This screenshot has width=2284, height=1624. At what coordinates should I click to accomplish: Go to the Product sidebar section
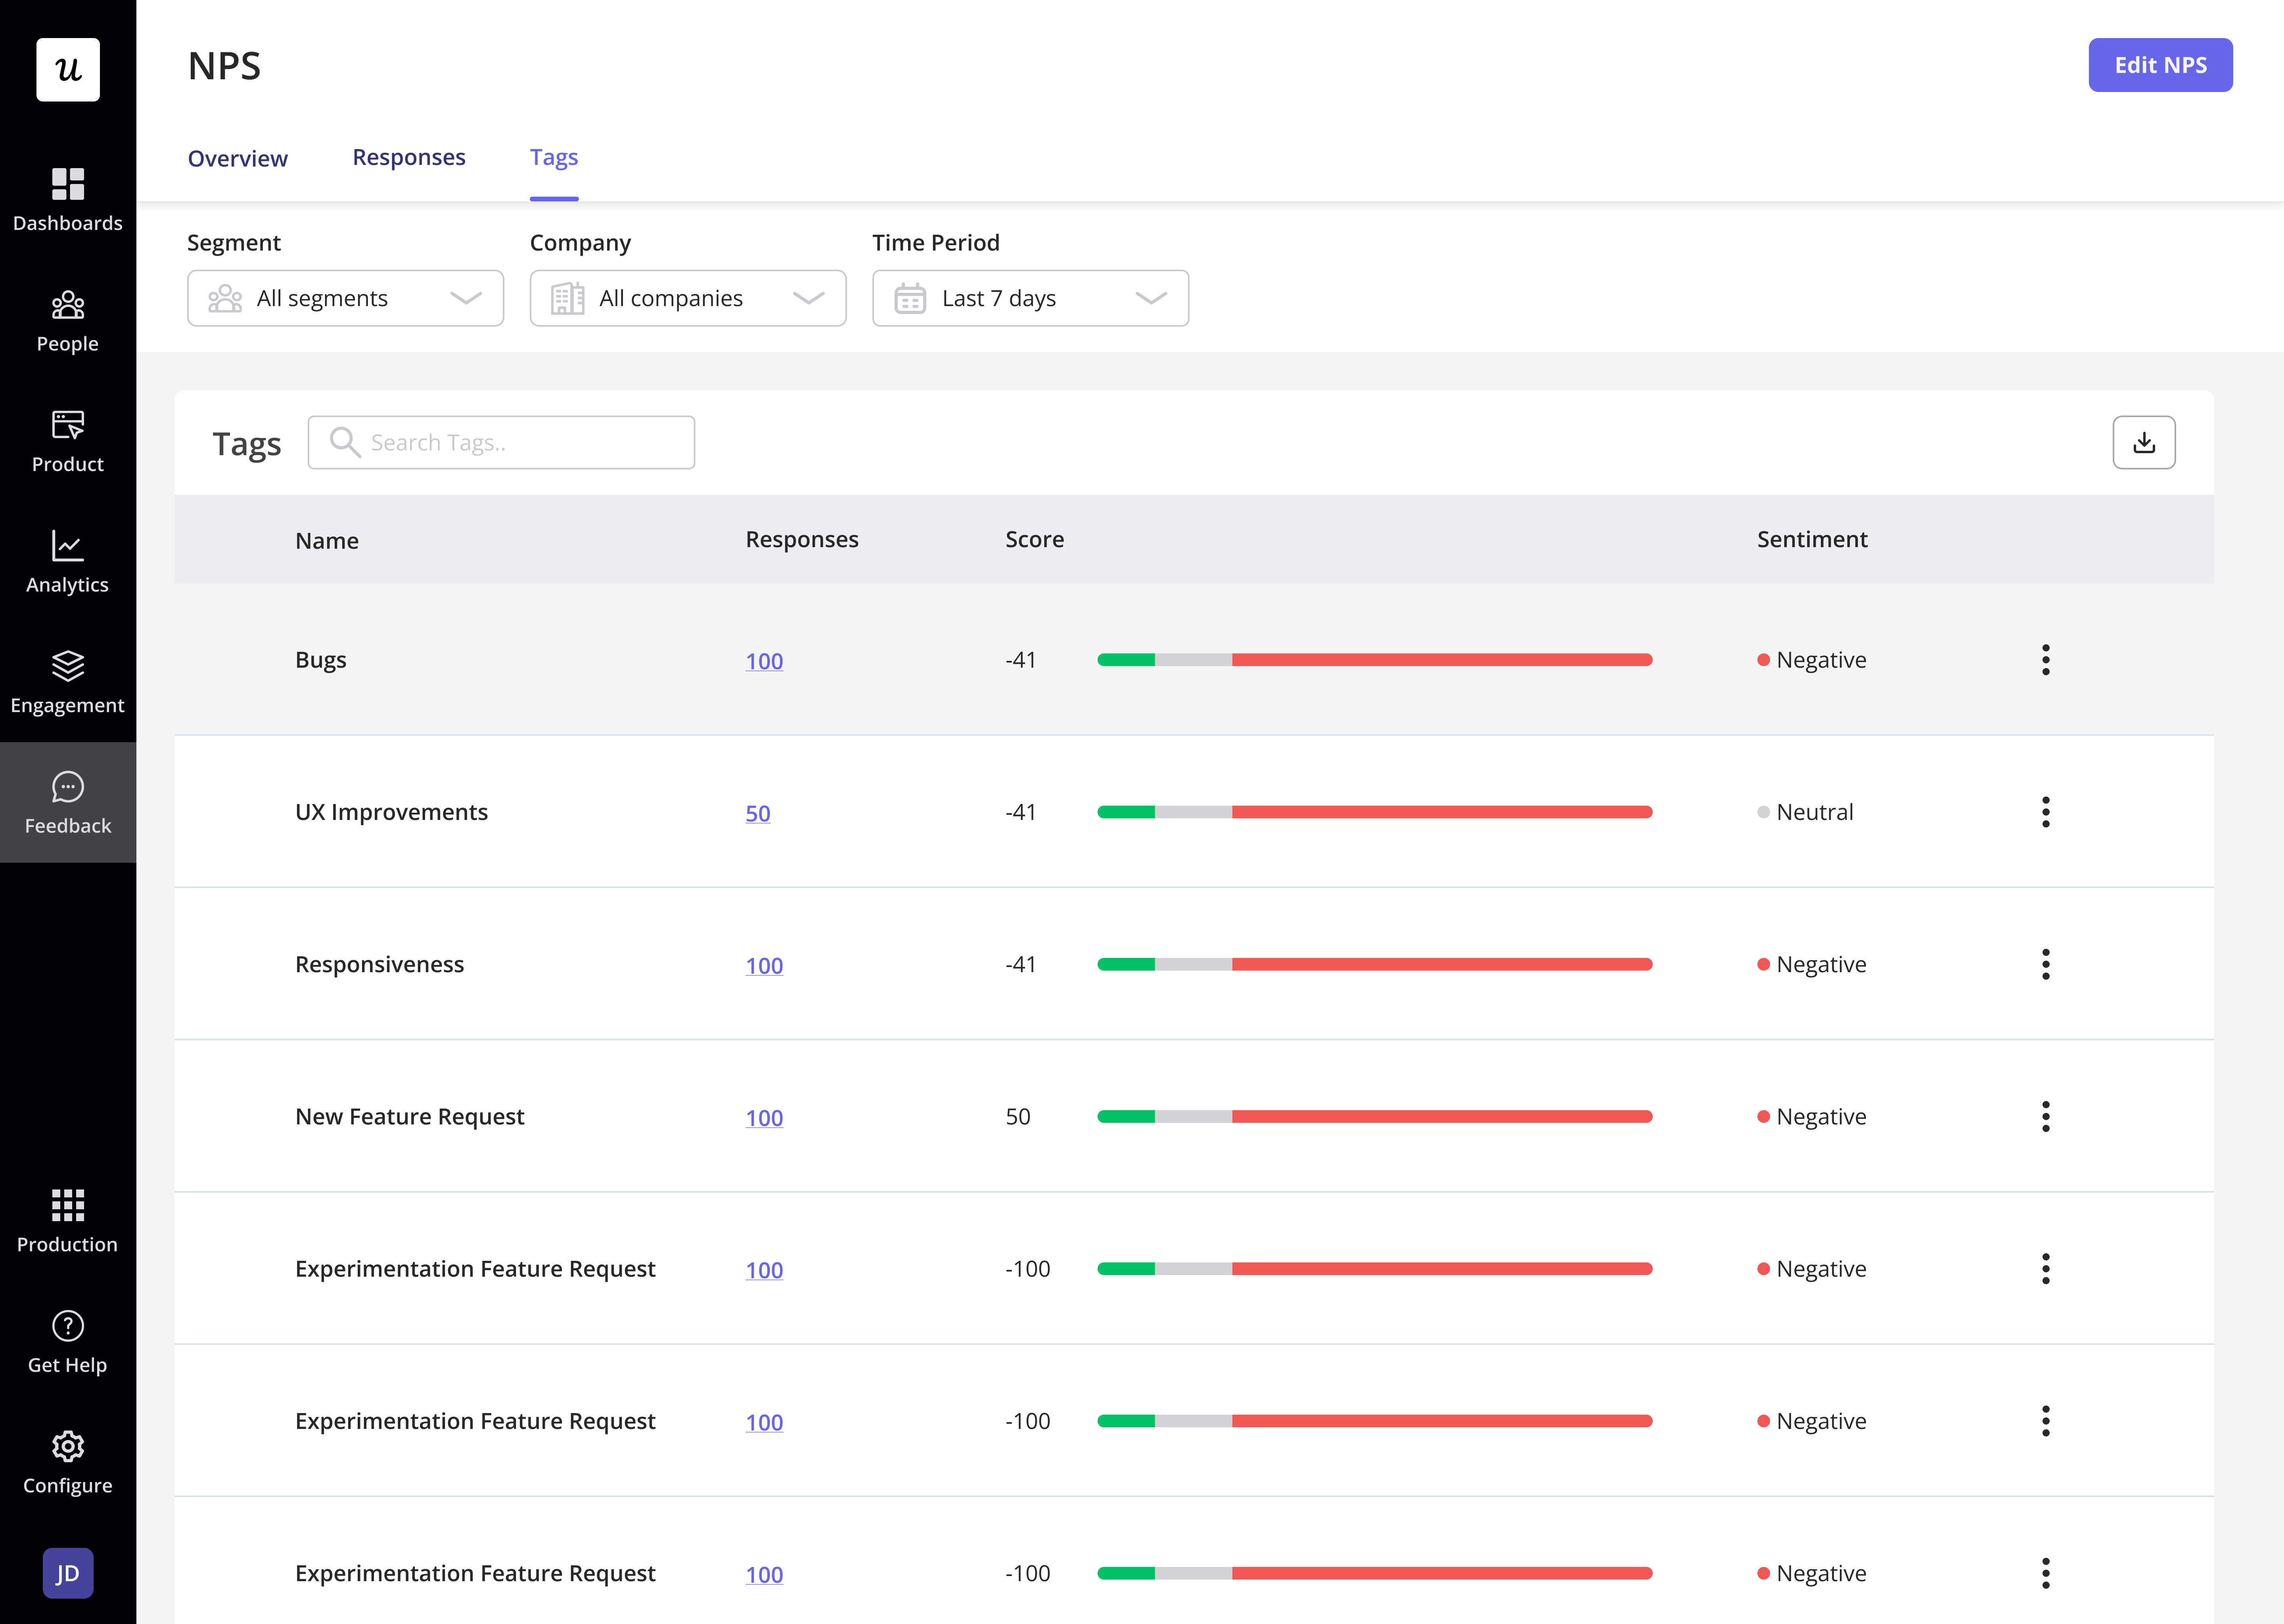coord(68,441)
